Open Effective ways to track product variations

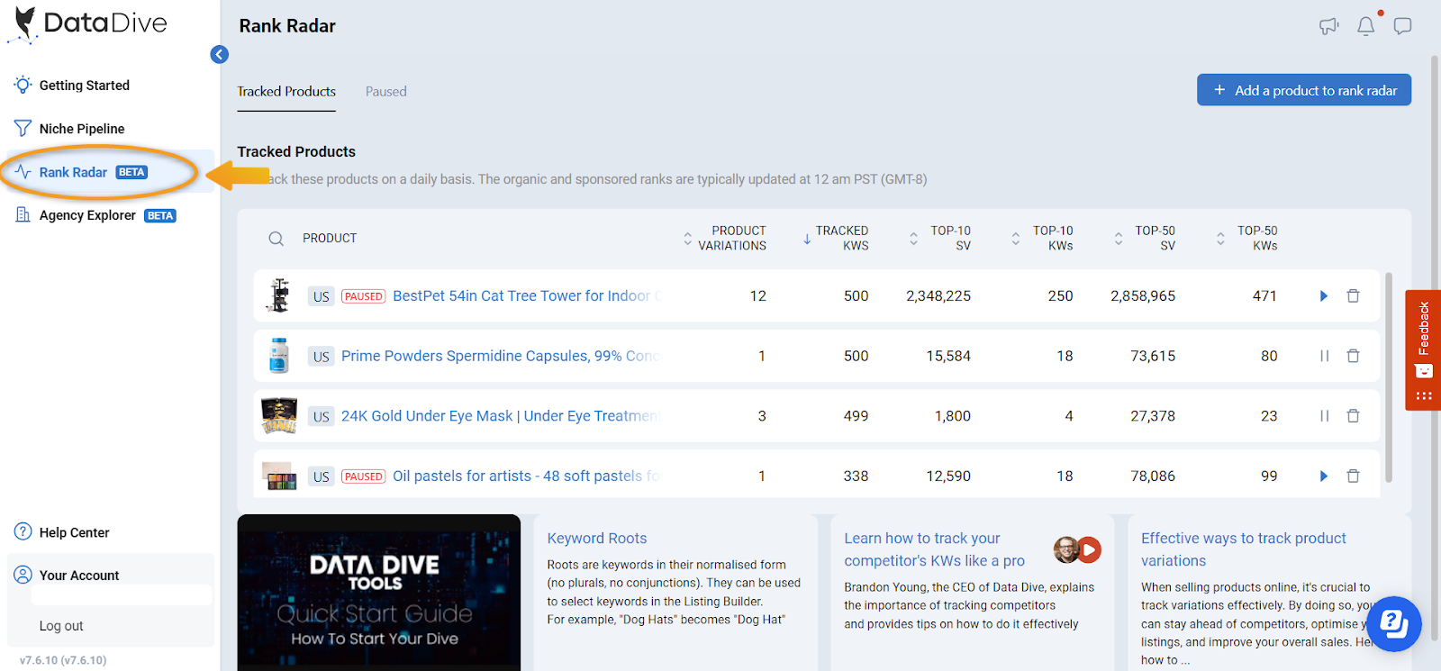tap(1244, 549)
